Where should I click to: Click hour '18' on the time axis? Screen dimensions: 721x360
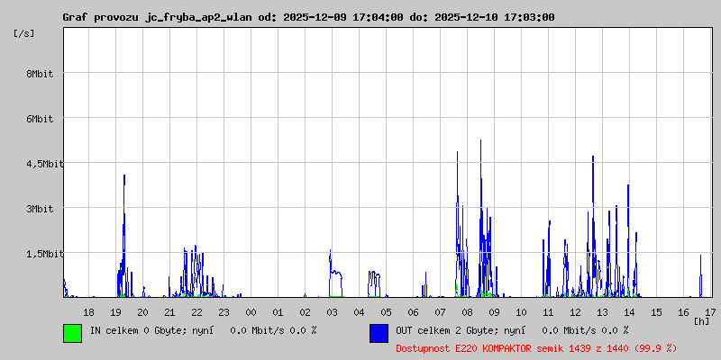(88, 312)
